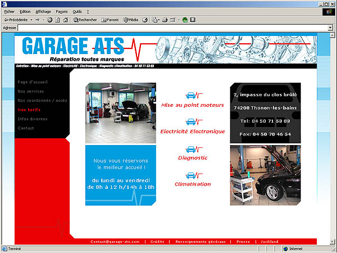Click the Réparation toutes marques tagline
This screenshot has height=253, width=337.
(x=87, y=59)
